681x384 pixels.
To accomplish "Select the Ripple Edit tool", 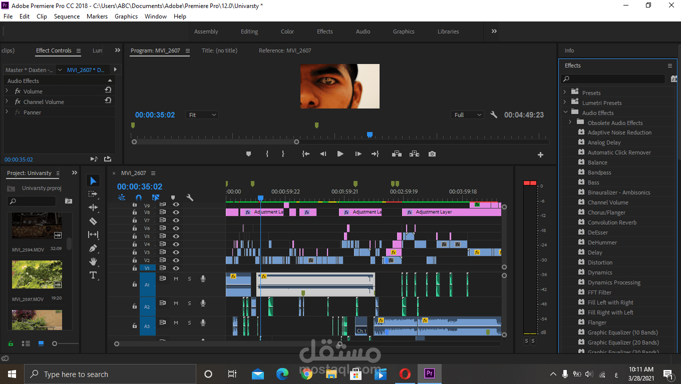I will coord(93,207).
